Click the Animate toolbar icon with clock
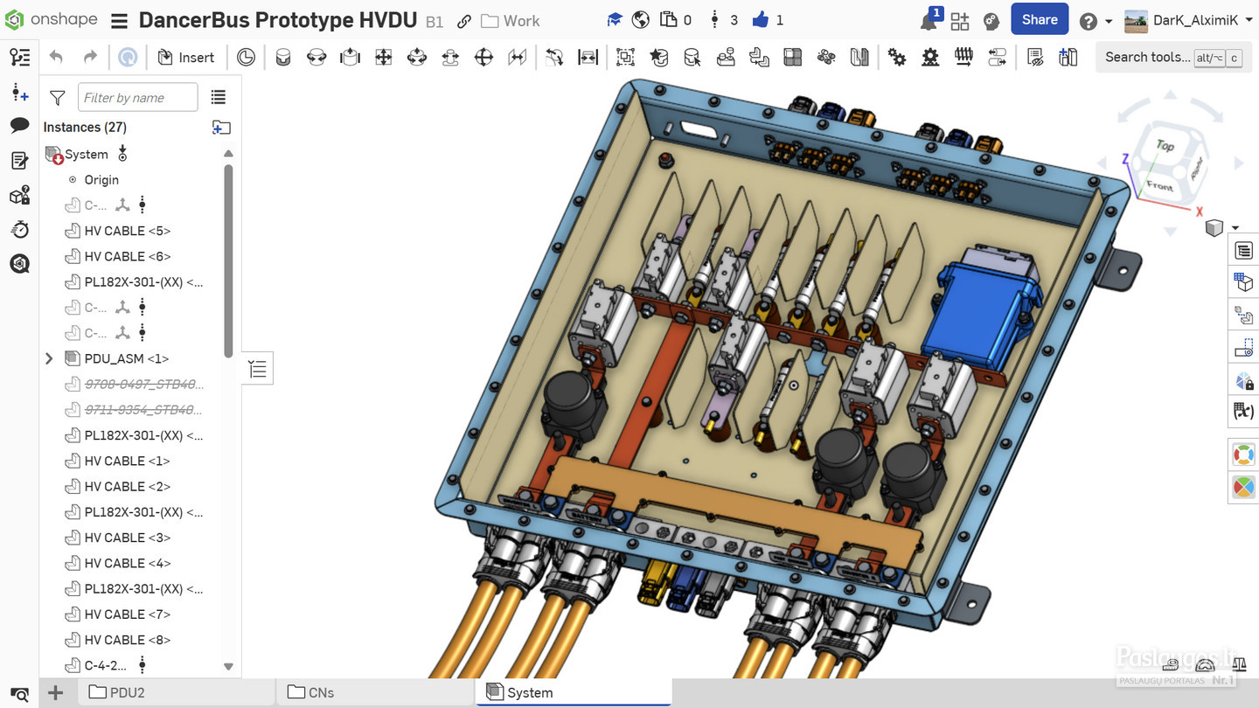This screenshot has width=1259, height=708. point(247,58)
